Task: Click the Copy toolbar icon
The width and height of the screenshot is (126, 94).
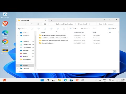Action: tap(39, 29)
